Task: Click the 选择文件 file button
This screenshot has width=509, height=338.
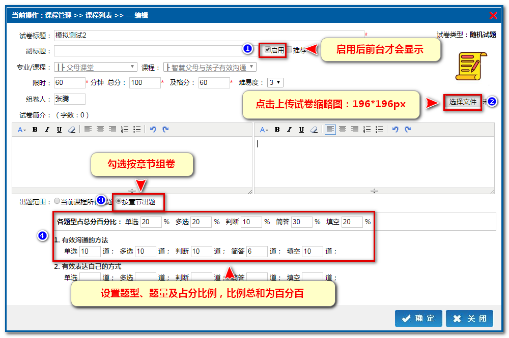Action: tap(462, 102)
